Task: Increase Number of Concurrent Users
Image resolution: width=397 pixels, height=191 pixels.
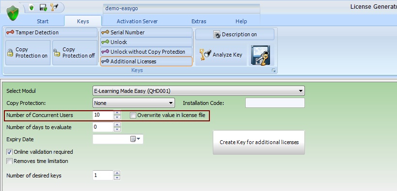Action: click(x=117, y=113)
